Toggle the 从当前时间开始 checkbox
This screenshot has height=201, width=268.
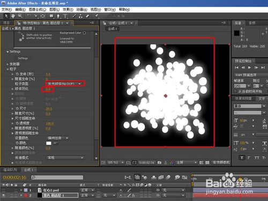[x=235, y=92]
